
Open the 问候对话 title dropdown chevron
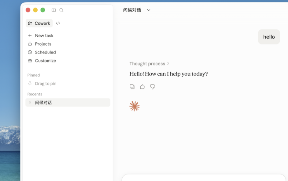pyautogui.click(x=148, y=10)
